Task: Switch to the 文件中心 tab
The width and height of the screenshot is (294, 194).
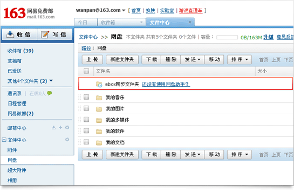Action: click(170, 22)
